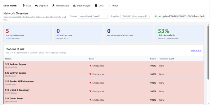Click 100% risk for L St & E Broadway
The image size is (210, 105).
153,92
